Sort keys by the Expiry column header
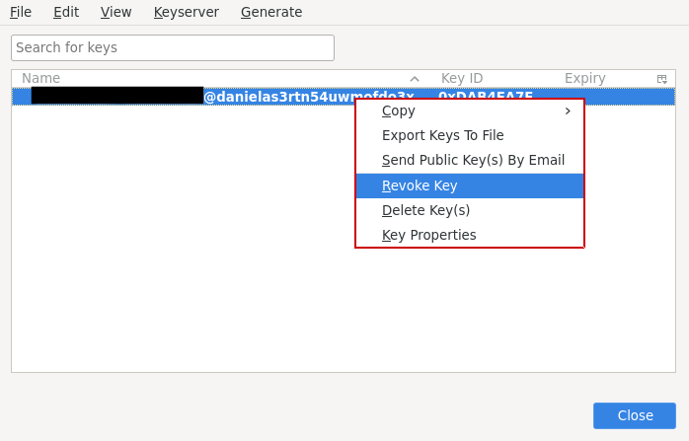 click(584, 79)
